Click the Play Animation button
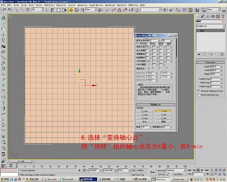Screen dimensions: 227x182 pos(198,170)
